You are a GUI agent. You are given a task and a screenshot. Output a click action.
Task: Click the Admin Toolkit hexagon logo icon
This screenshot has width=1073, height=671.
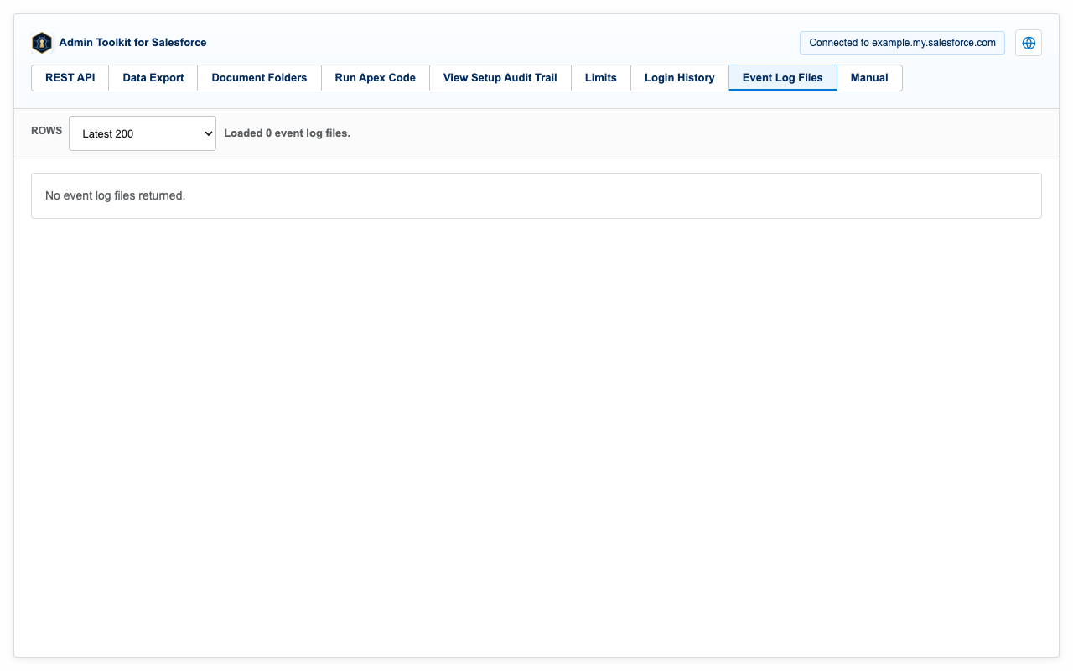coord(42,43)
